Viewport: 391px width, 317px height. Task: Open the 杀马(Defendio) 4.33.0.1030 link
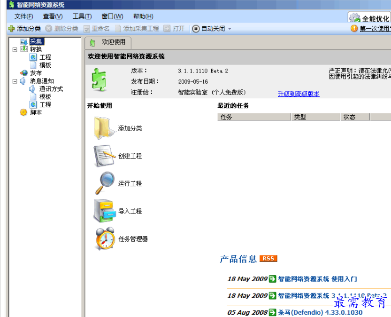coord(320,312)
